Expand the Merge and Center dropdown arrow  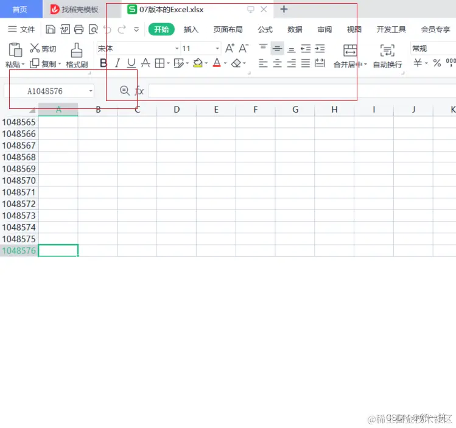pyautogui.click(x=365, y=65)
